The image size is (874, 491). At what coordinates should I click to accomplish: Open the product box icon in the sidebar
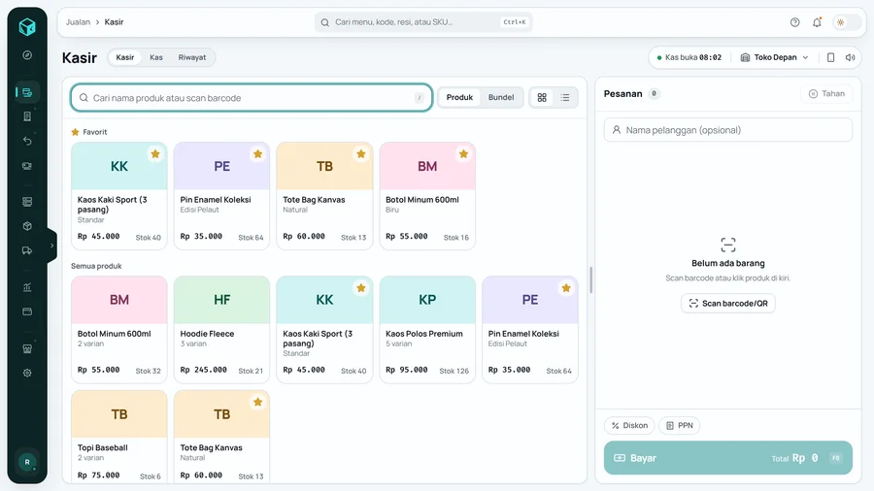[x=27, y=226]
